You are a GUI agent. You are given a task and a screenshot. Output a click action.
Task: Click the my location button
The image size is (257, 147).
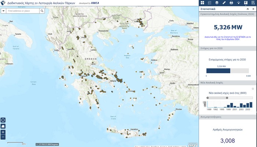pos(3,120)
